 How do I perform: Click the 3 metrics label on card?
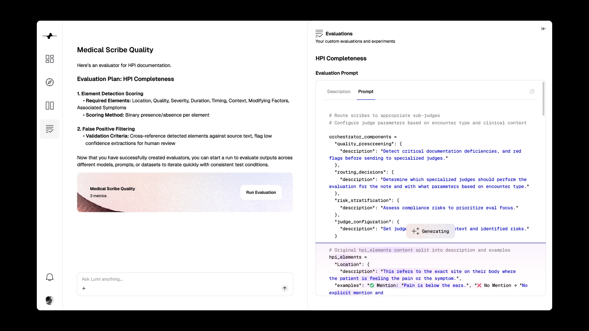click(98, 196)
